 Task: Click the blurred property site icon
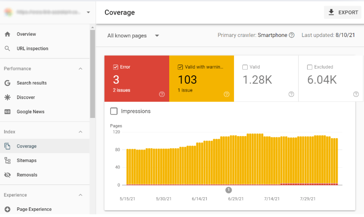coord(8,12)
